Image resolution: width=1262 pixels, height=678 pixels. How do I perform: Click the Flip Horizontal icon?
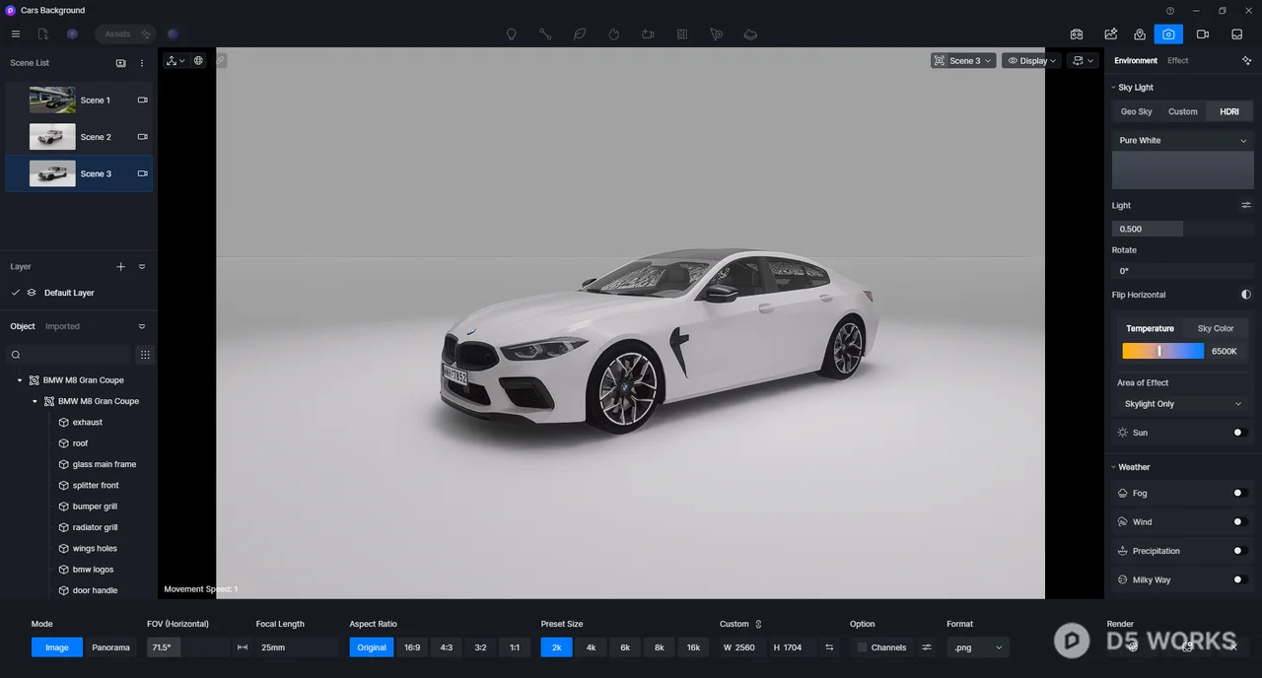[1246, 295]
